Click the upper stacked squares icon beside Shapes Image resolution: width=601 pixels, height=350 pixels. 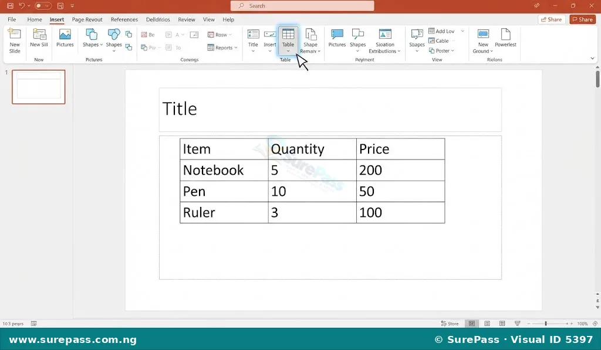click(129, 35)
